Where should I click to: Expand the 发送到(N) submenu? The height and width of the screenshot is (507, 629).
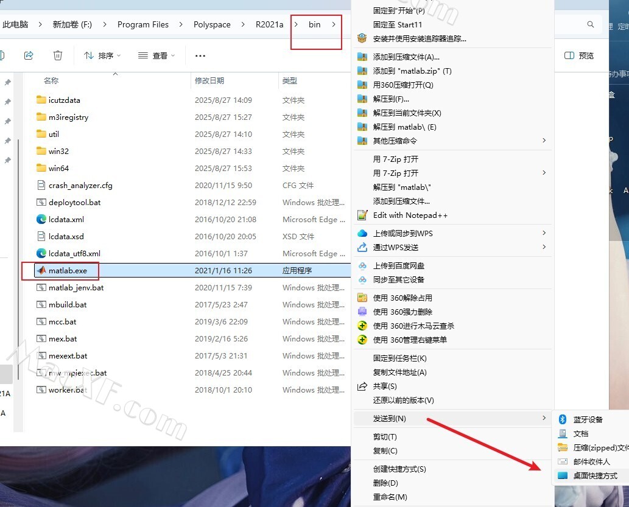click(544, 418)
